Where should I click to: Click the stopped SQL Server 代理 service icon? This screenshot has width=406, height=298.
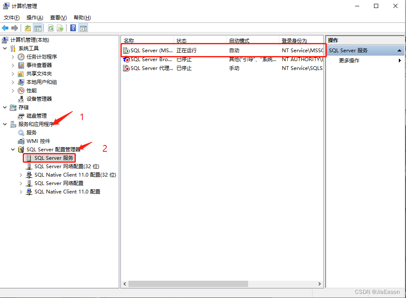click(x=126, y=68)
